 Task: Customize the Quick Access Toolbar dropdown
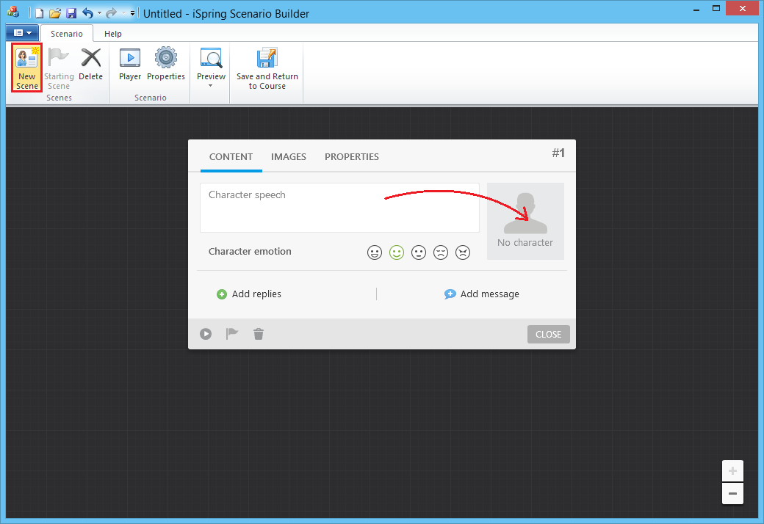(x=132, y=13)
